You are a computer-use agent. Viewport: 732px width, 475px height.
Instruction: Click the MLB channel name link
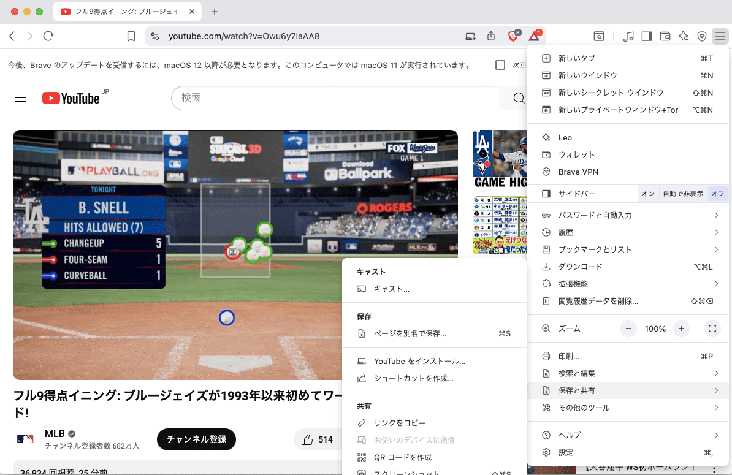pyautogui.click(x=55, y=433)
